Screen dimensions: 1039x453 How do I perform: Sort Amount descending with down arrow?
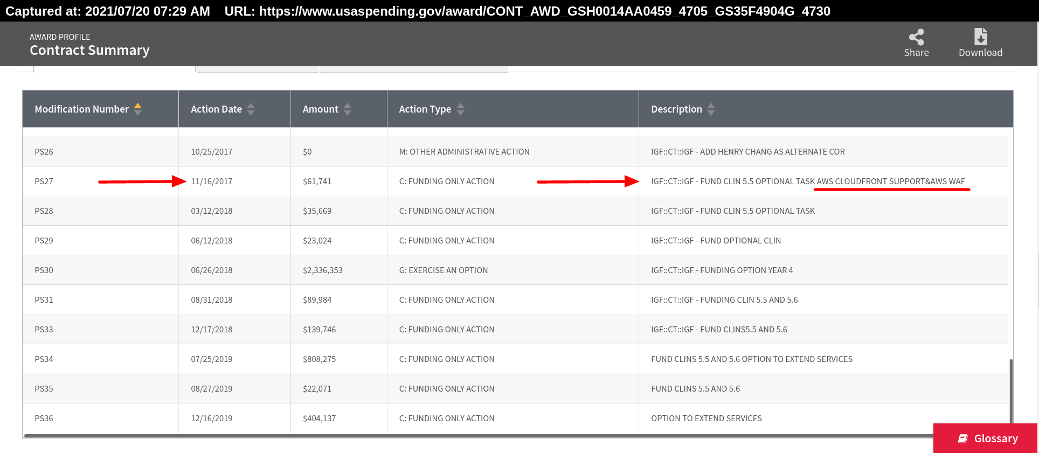coord(348,113)
